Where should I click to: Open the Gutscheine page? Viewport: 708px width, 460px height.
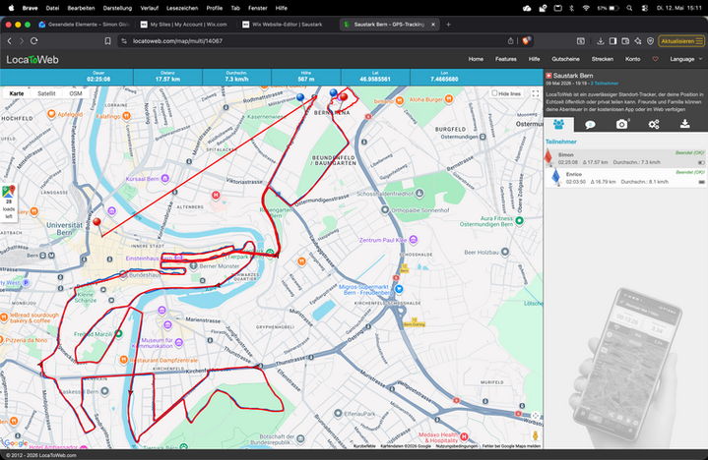(x=565, y=59)
